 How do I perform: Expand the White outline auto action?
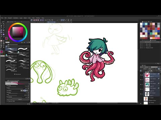tap(145, 46)
